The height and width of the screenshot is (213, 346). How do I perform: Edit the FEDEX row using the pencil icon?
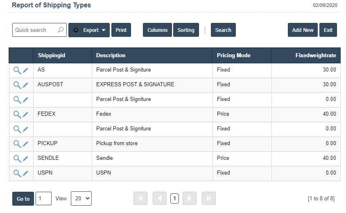click(25, 114)
